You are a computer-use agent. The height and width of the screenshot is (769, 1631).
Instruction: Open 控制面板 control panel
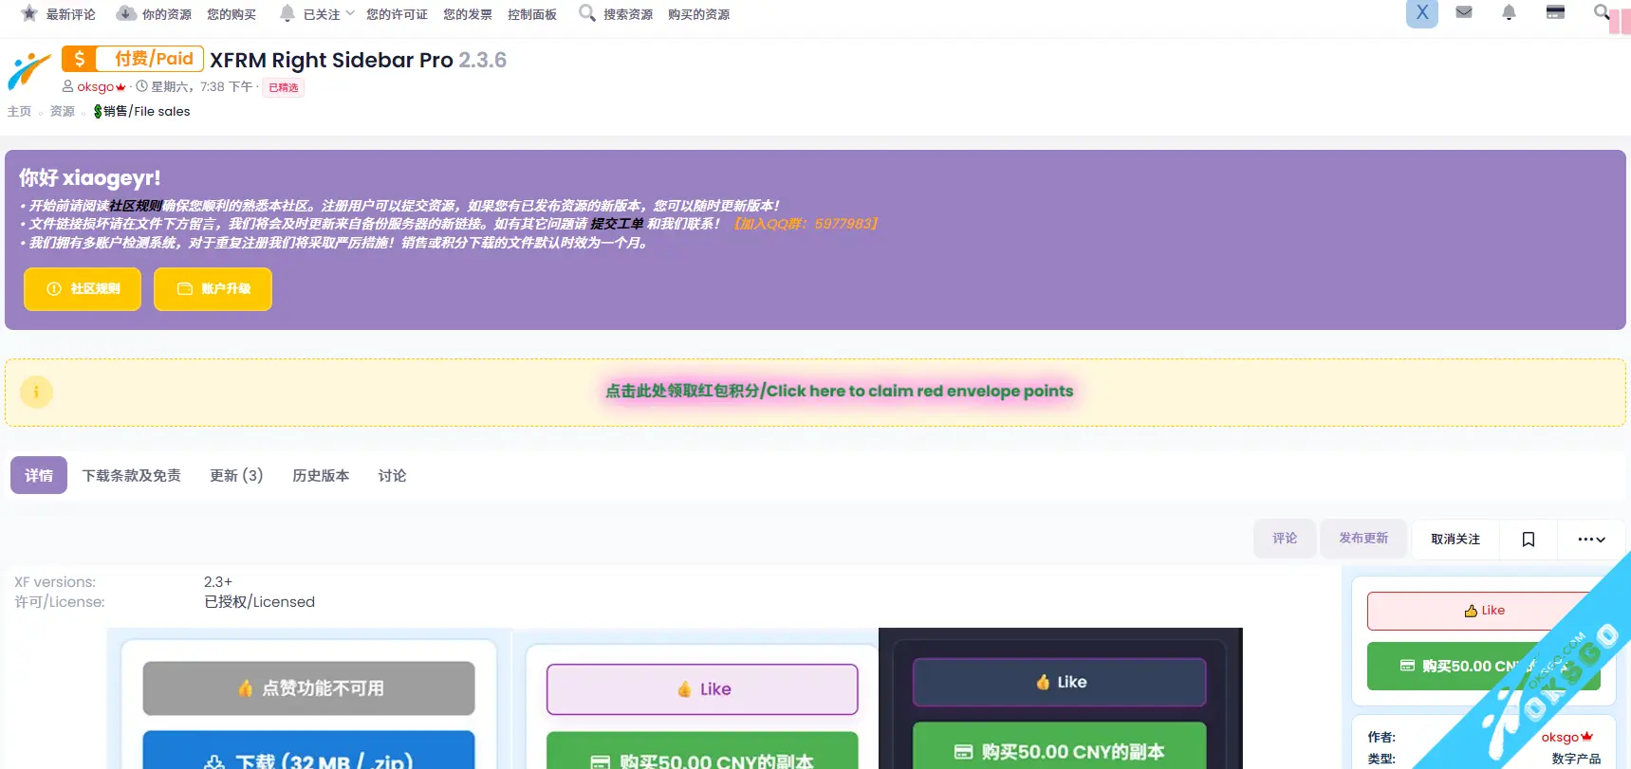(532, 14)
